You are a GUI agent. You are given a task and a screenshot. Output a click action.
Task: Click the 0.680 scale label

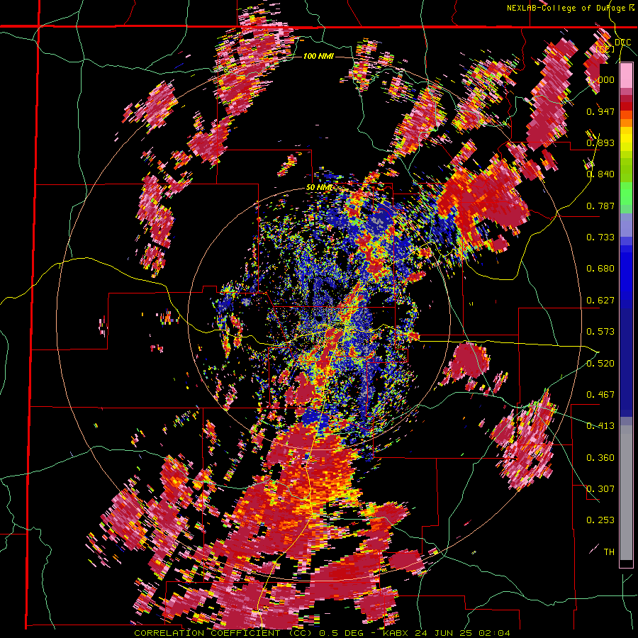(x=600, y=269)
